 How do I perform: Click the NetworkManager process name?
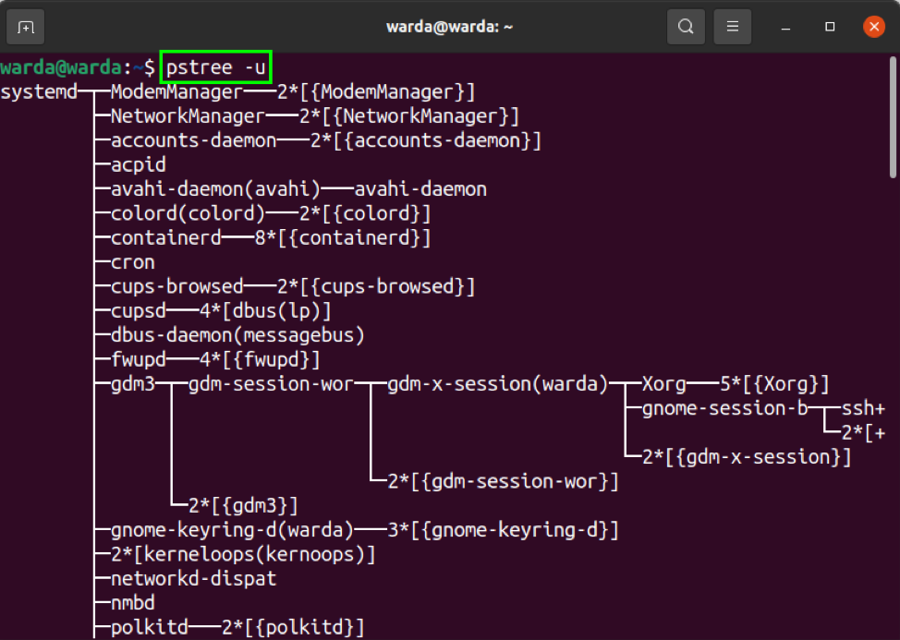[188, 116]
